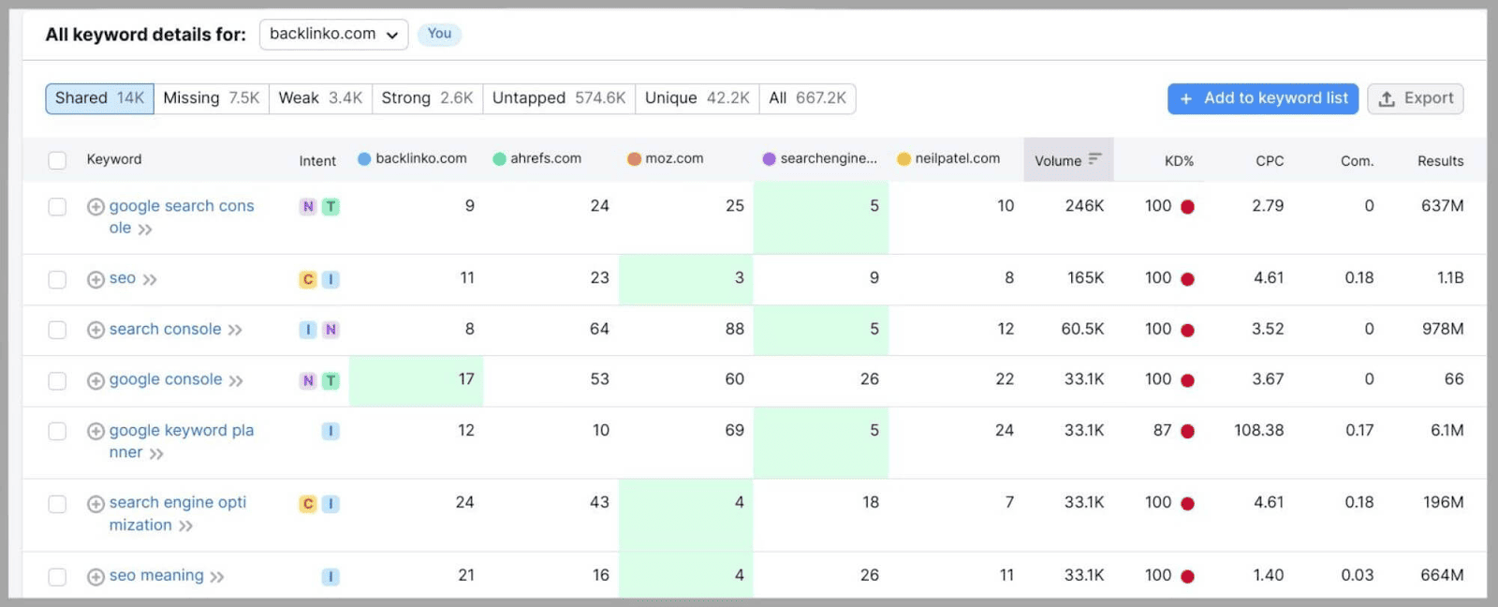This screenshot has height=607, width=1498.
Task: Click the Informational intent badge for google keyword planner
Action: pos(330,431)
